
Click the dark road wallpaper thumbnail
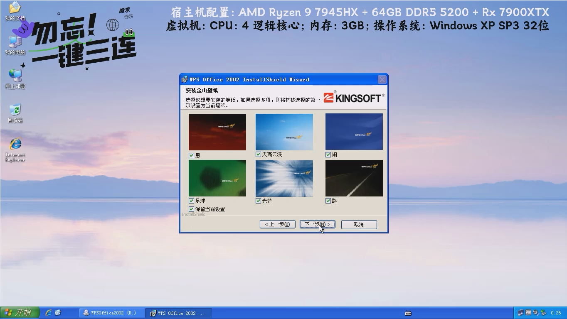(x=354, y=178)
